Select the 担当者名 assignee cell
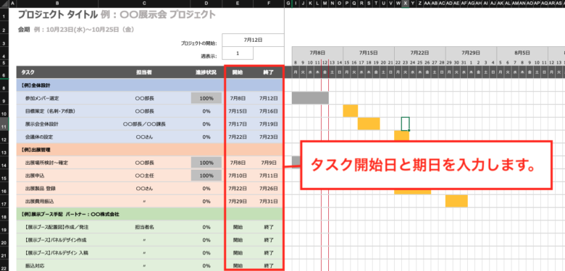This screenshot has height=271, width=565. (144, 227)
